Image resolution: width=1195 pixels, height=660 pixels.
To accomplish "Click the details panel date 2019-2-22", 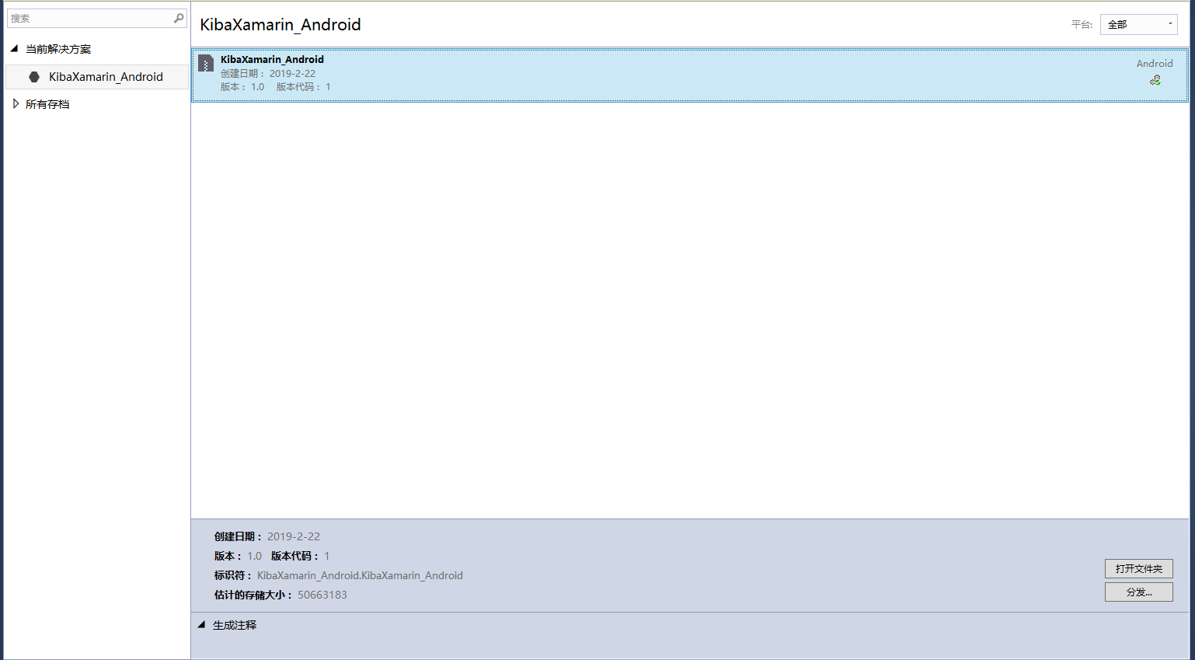I will click(294, 536).
